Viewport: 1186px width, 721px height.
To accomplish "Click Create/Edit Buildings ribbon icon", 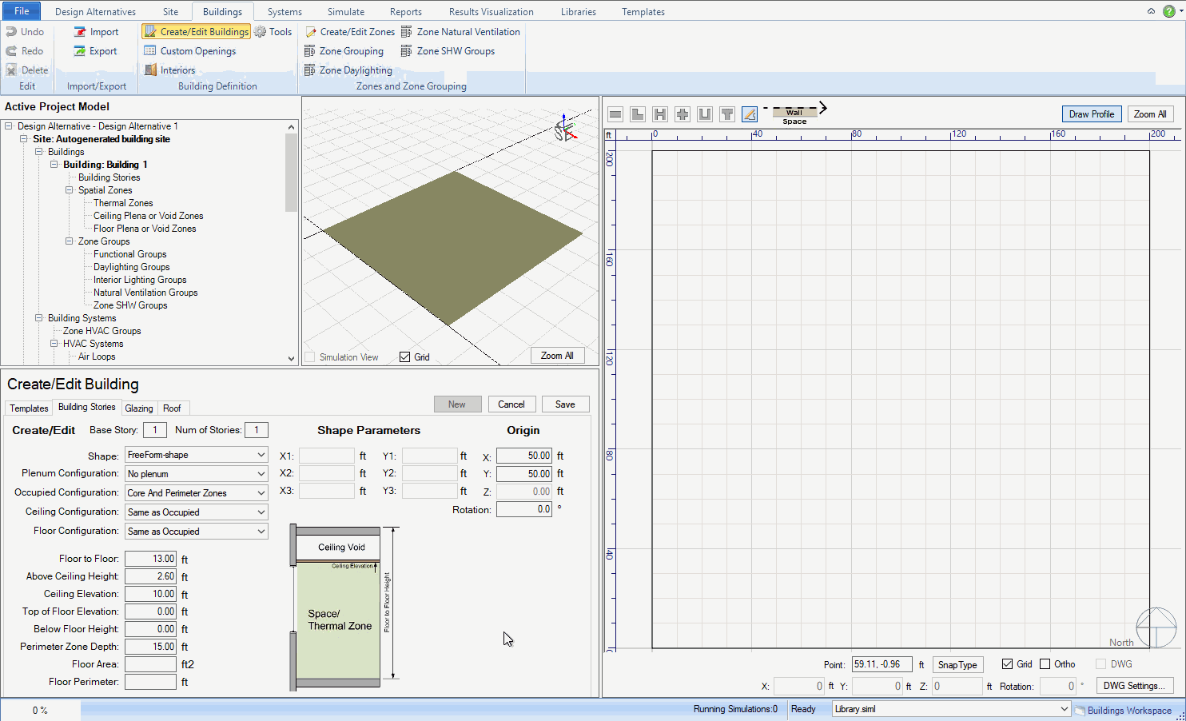I will click(x=150, y=32).
